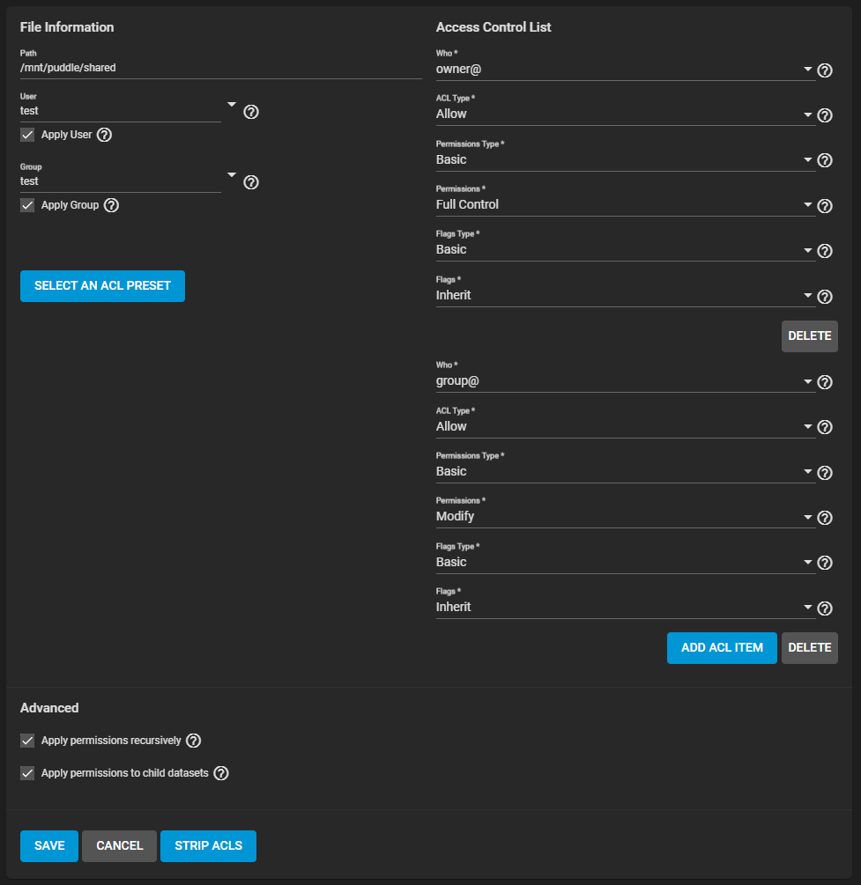Show help tooltip for Apply User
Image resolution: width=861 pixels, height=885 pixels.
tap(104, 135)
